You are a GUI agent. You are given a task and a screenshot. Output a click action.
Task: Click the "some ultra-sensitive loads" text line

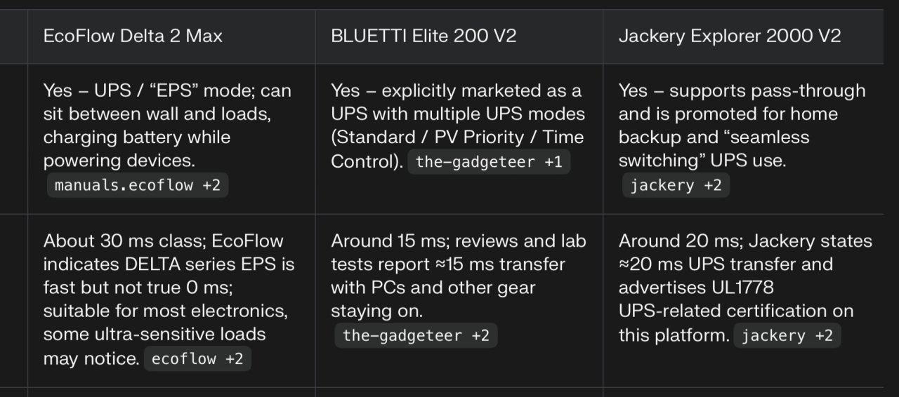[155, 334]
